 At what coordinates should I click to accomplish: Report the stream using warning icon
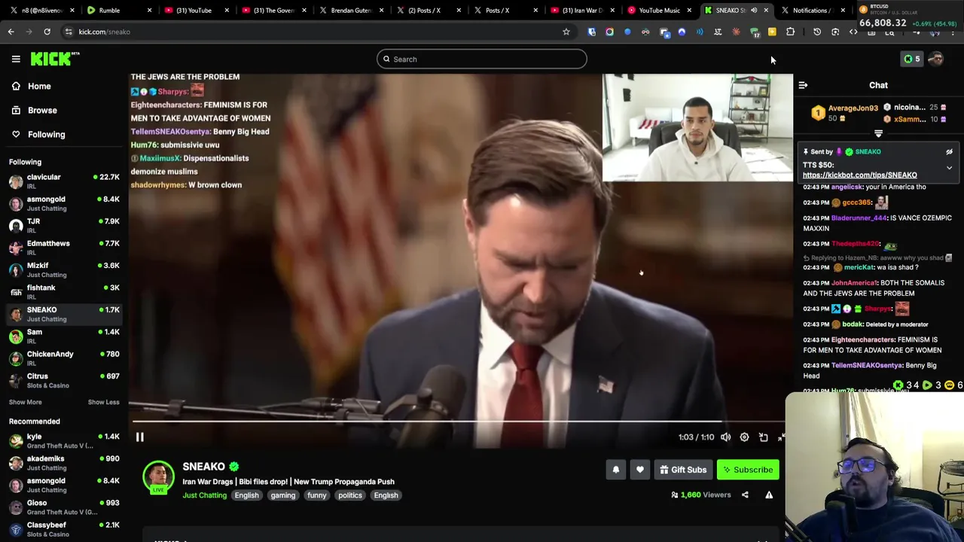pyautogui.click(x=769, y=495)
